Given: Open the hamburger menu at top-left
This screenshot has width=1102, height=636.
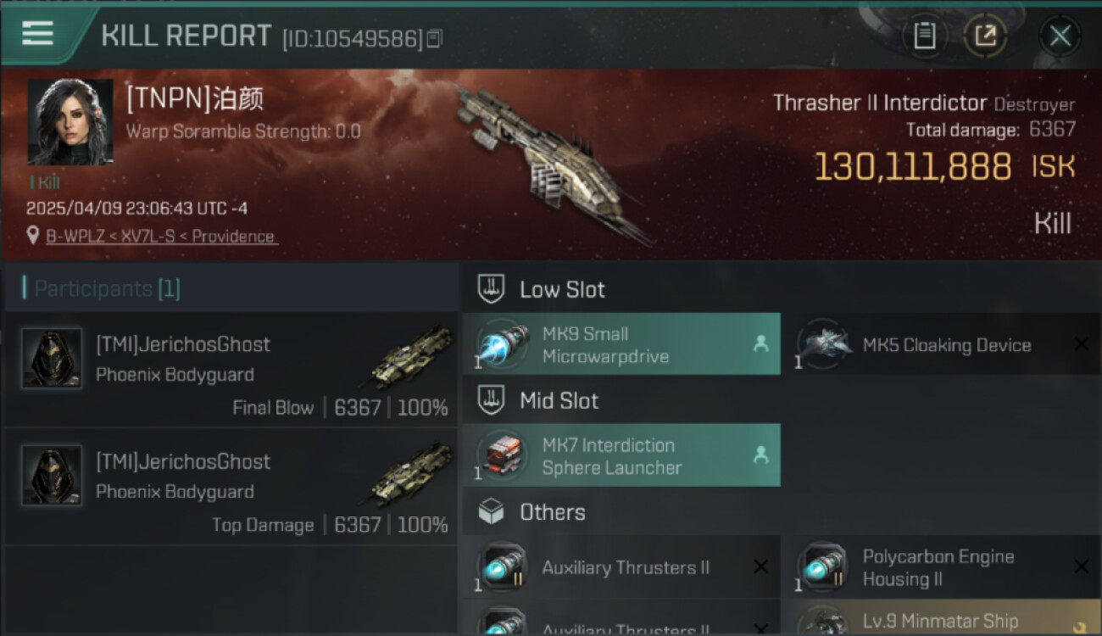Looking at the screenshot, I should coord(38,34).
